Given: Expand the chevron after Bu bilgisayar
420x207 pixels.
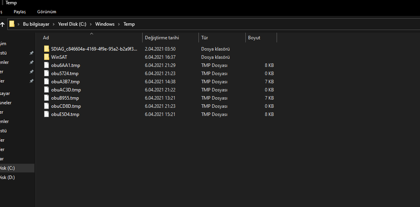Looking at the screenshot, I should pyautogui.click(x=54, y=24).
